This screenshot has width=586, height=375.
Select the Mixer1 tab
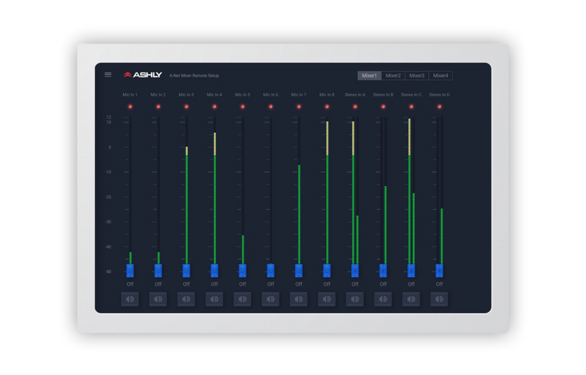tap(369, 76)
